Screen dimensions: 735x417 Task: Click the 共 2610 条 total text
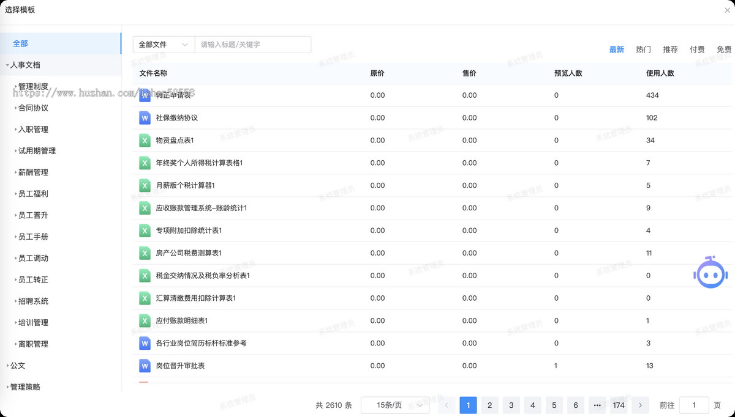(334, 405)
